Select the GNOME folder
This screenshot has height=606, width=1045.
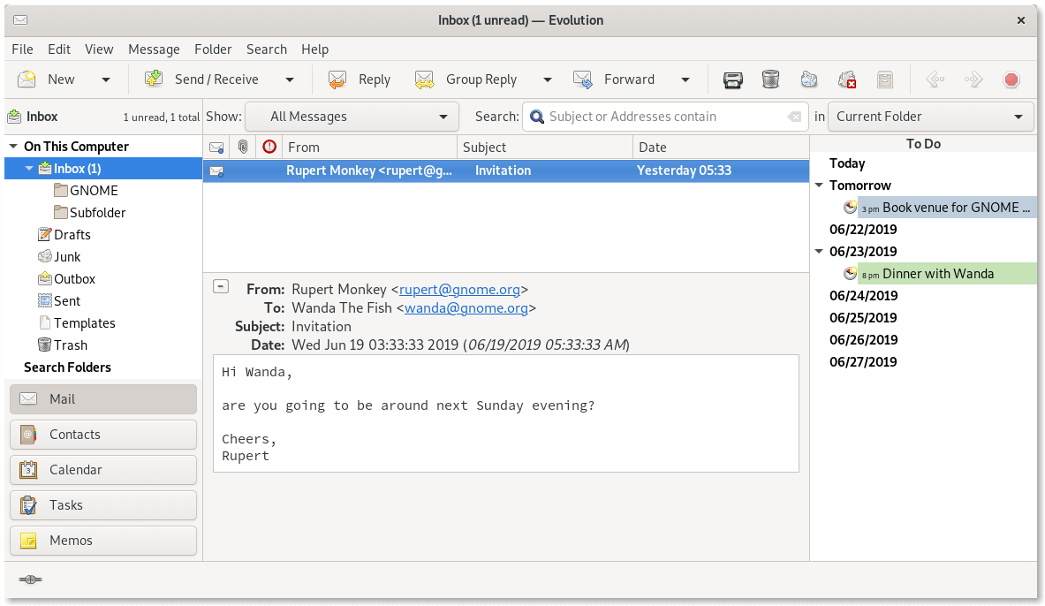coord(94,191)
